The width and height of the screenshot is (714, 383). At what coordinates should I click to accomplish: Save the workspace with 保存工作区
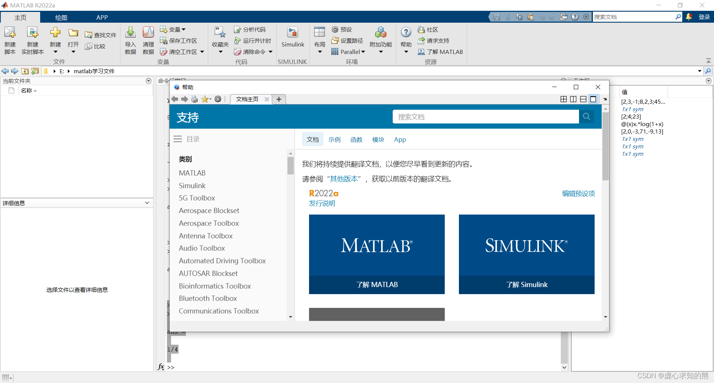(x=178, y=41)
